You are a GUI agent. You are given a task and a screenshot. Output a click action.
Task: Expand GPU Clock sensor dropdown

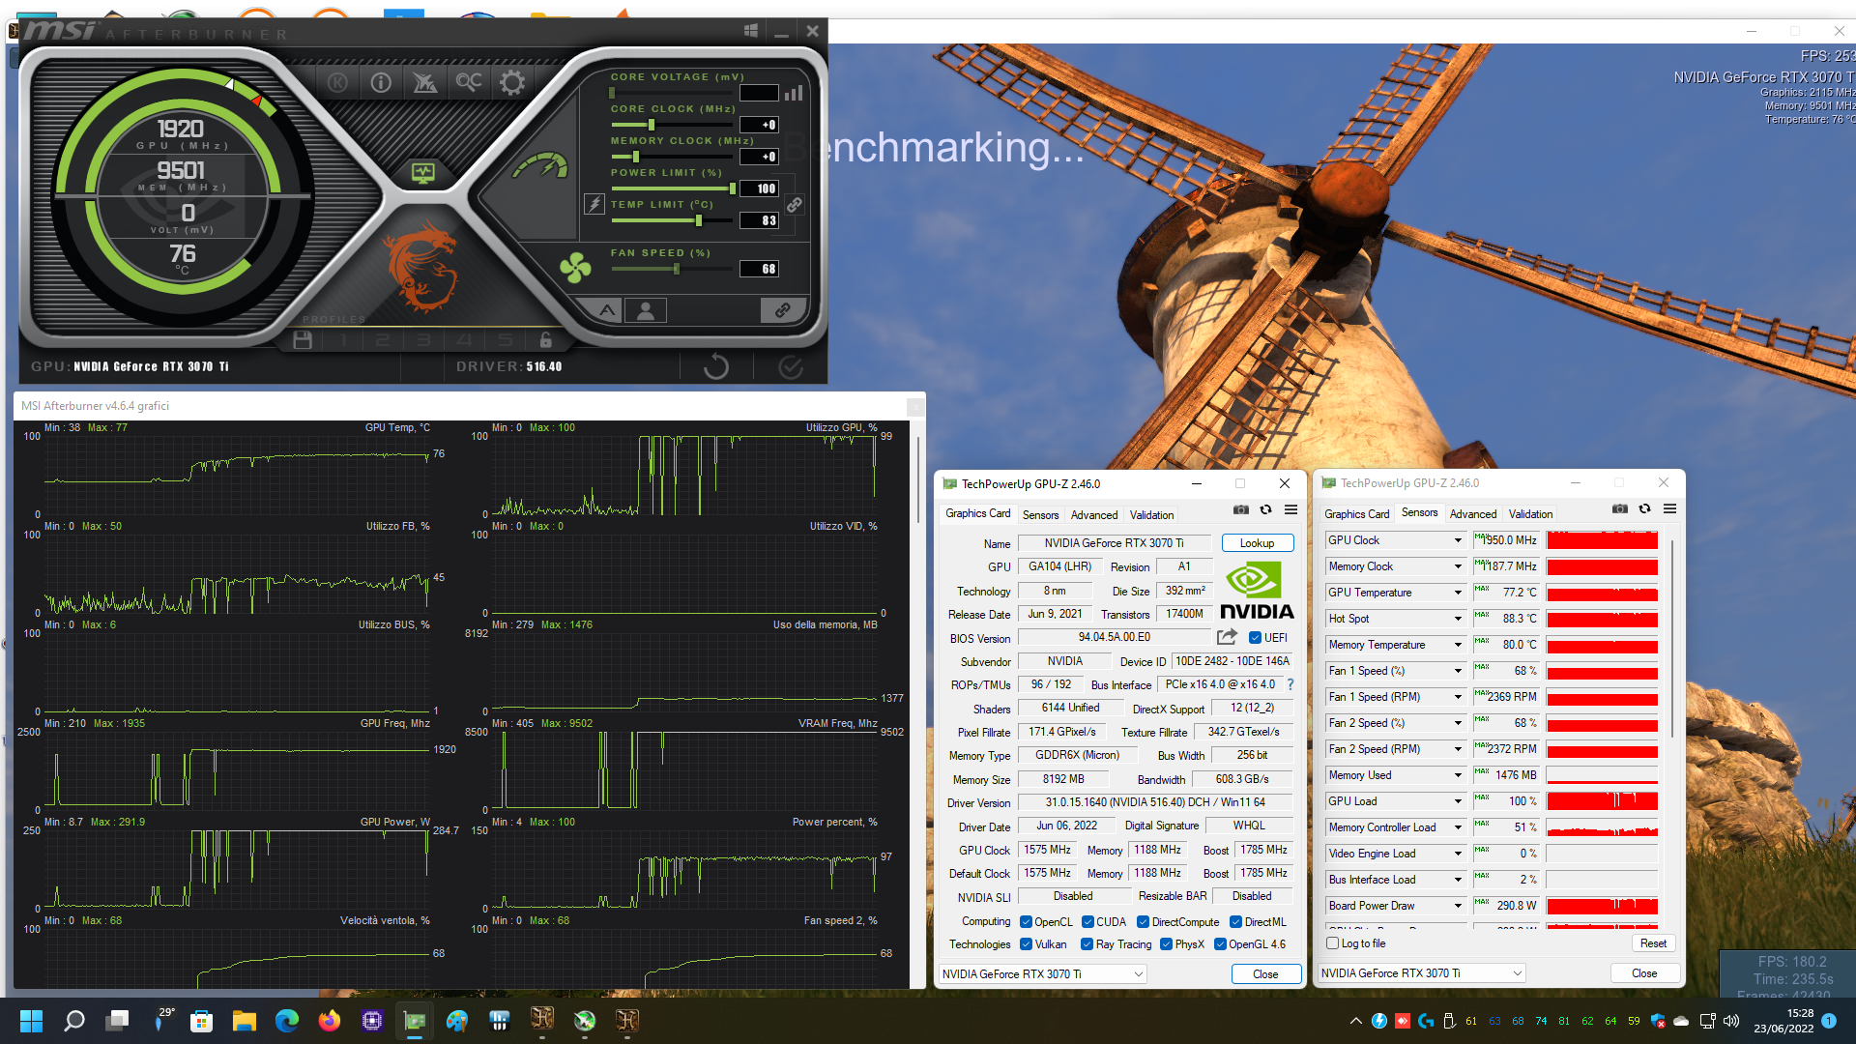point(1458,540)
